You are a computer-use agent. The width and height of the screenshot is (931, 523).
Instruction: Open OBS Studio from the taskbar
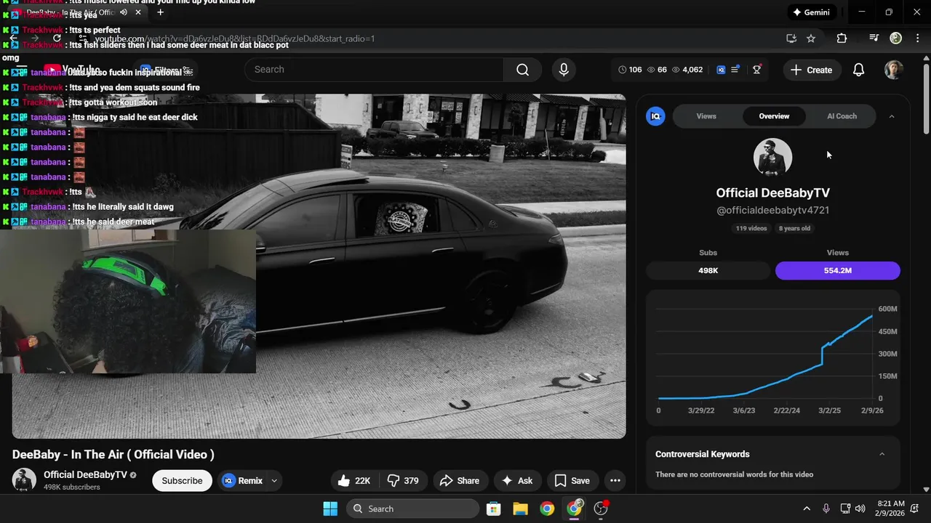[601, 508]
